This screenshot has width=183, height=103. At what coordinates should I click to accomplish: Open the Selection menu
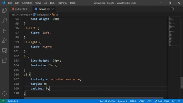pyautogui.click(x=27, y=3)
